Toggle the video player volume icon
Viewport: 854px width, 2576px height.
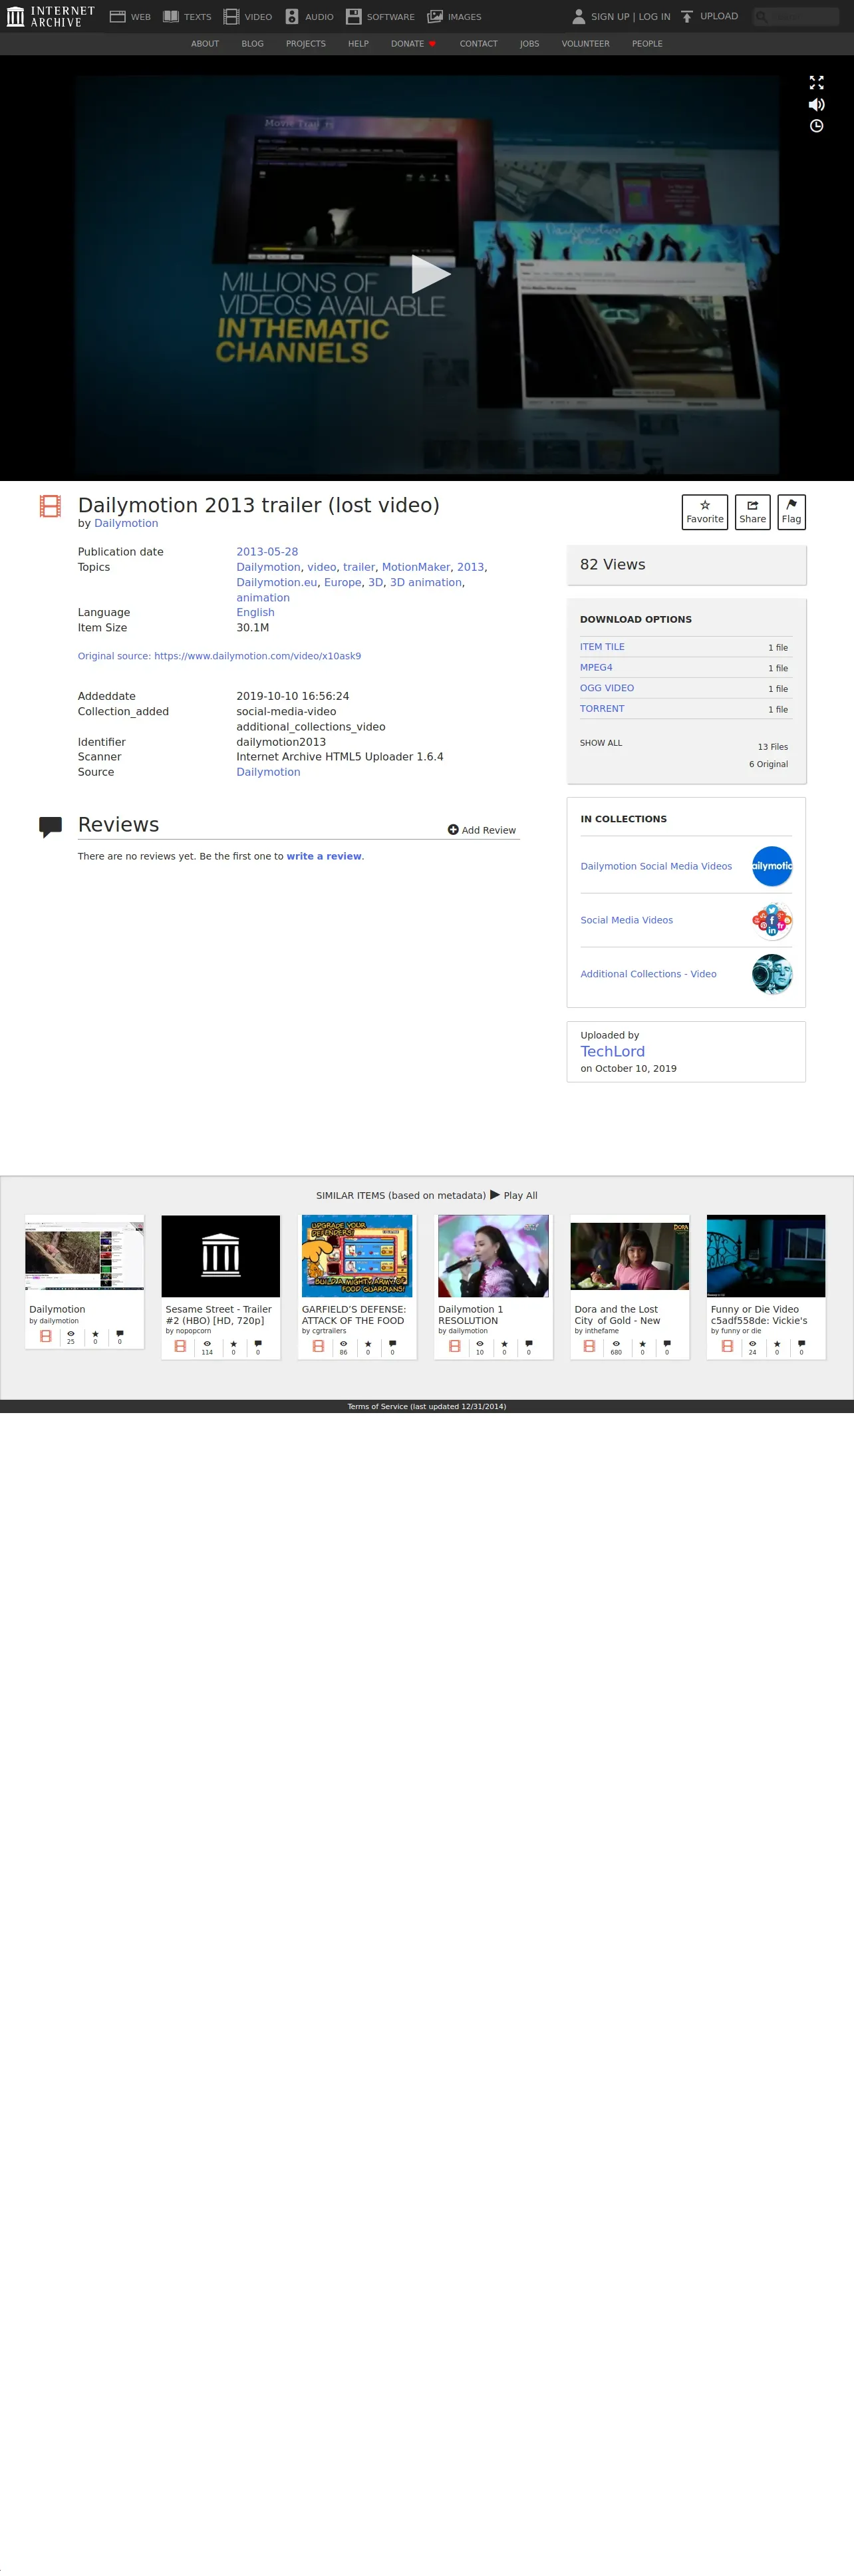[816, 104]
